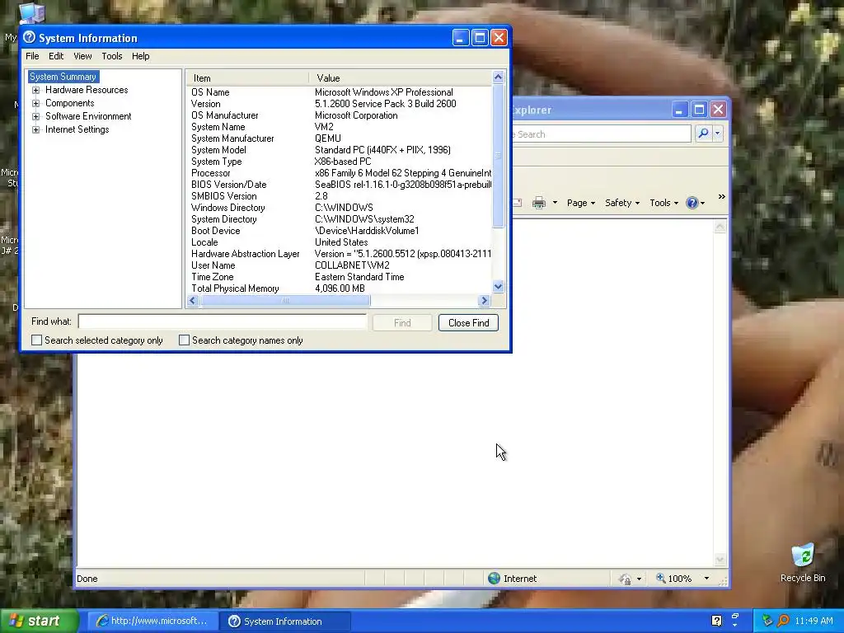Open the View menu in System Information
Image resolution: width=844 pixels, height=633 pixels.
click(x=82, y=56)
